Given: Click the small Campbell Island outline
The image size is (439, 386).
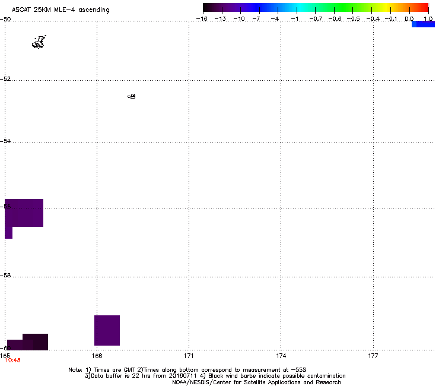Looking at the screenshot, I should pyautogui.click(x=132, y=96).
